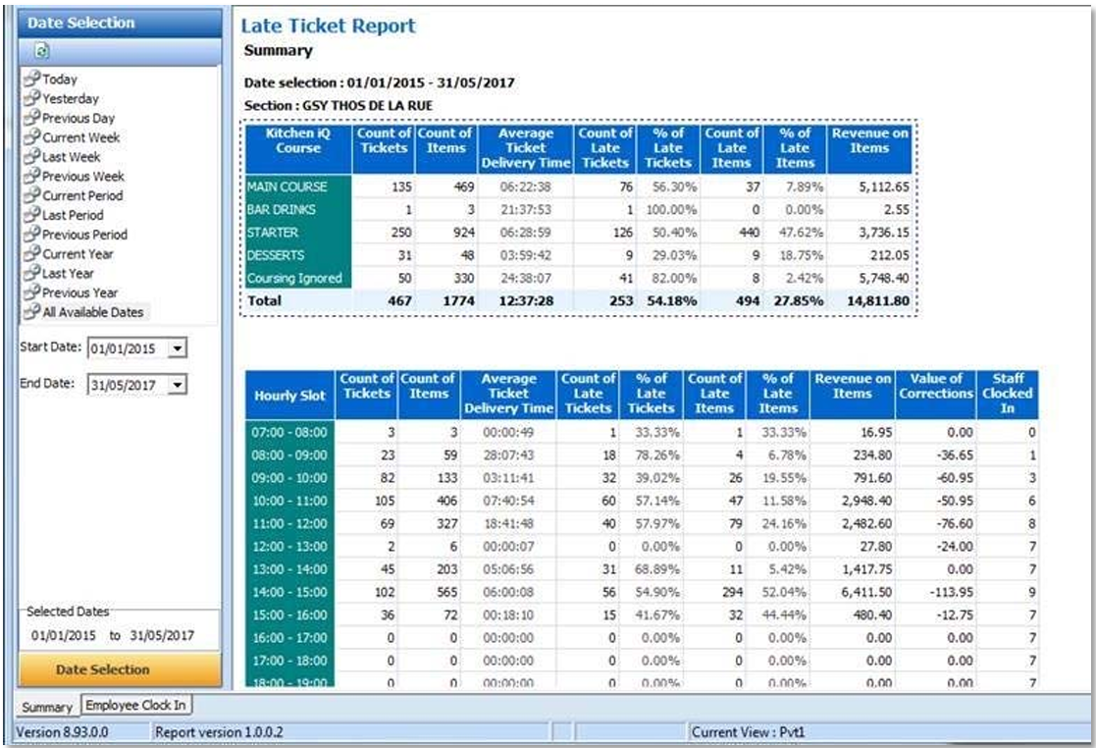This screenshot has width=1096, height=748.
Task: Click the refresh icon under Date Selection header
Action: click(x=42, y=51)
